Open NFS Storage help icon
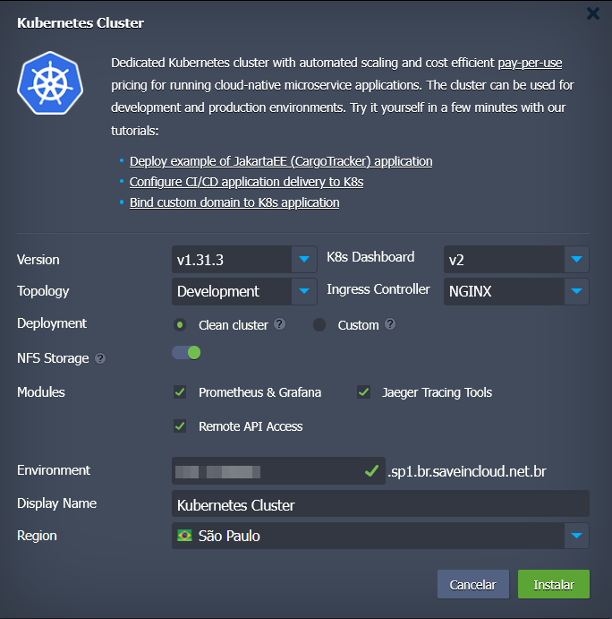The image size is (612, 619). [100, 358]
